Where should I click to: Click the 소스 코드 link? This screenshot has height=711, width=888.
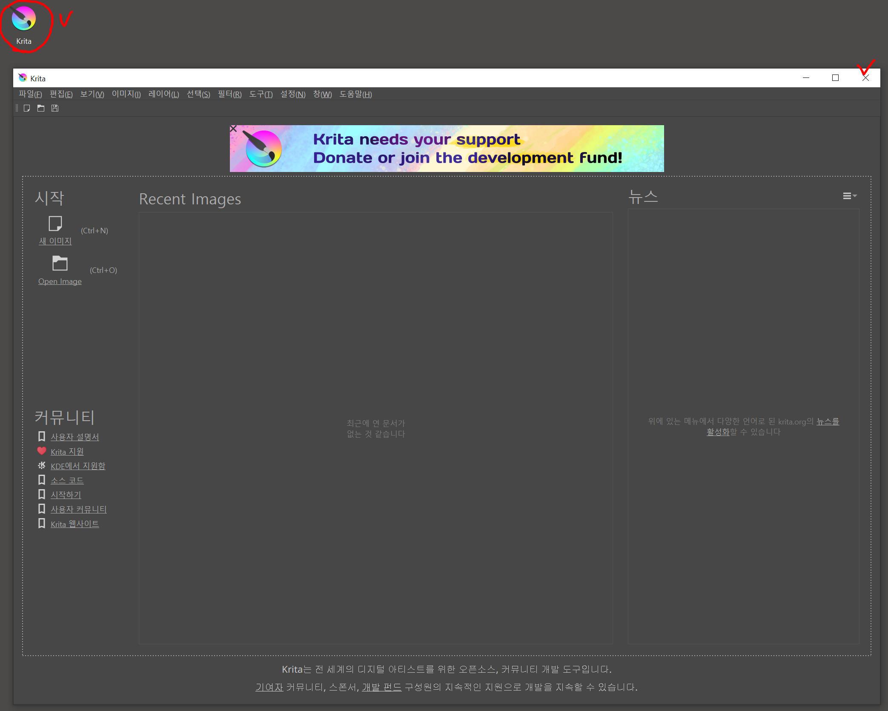[x=67, y=480]
